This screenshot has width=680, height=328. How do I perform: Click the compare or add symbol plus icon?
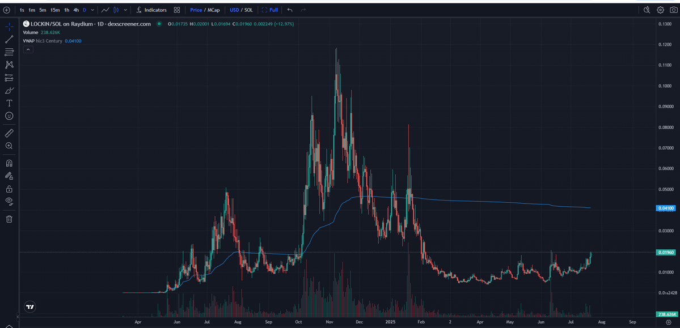pyautogui.click(x=6, y=10)
